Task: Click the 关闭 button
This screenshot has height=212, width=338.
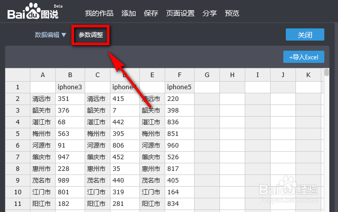Action: [305, 34]
